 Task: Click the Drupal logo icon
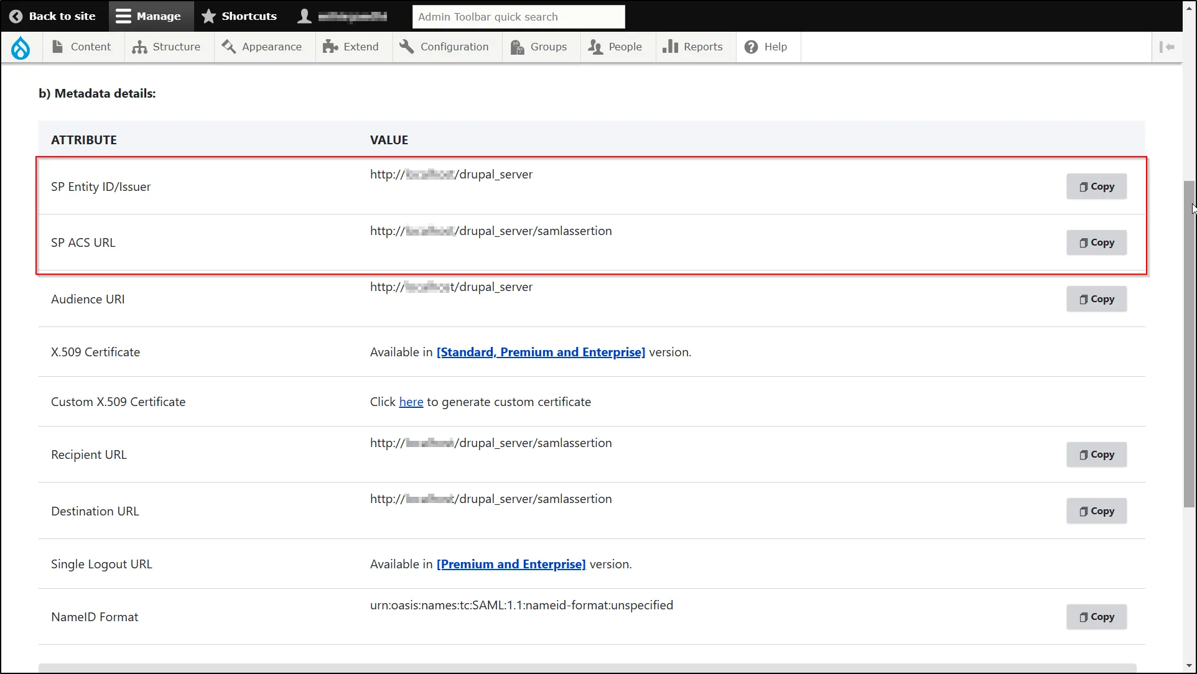[x=21, y=47]
